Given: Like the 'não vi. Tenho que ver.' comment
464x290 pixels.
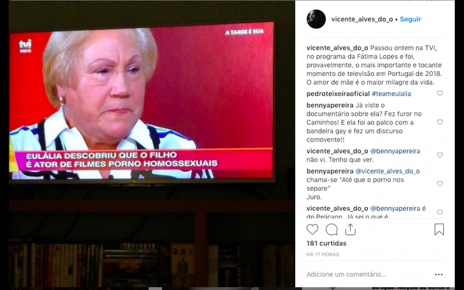Looking at the screenshot, I should pyautogui.click(x=440, y=155).
